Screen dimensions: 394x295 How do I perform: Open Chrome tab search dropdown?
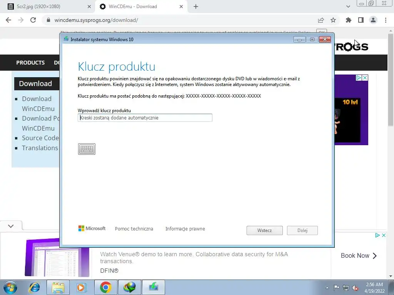point(348,7)
